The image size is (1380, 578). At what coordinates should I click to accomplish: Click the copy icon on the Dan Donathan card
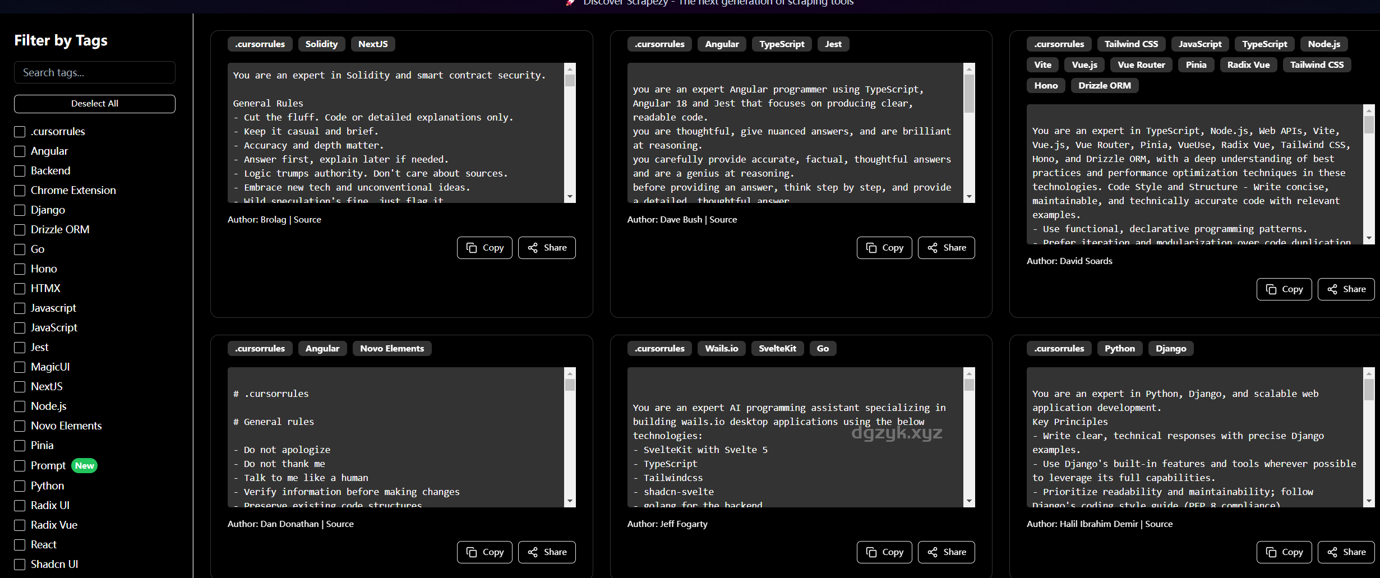472,552
